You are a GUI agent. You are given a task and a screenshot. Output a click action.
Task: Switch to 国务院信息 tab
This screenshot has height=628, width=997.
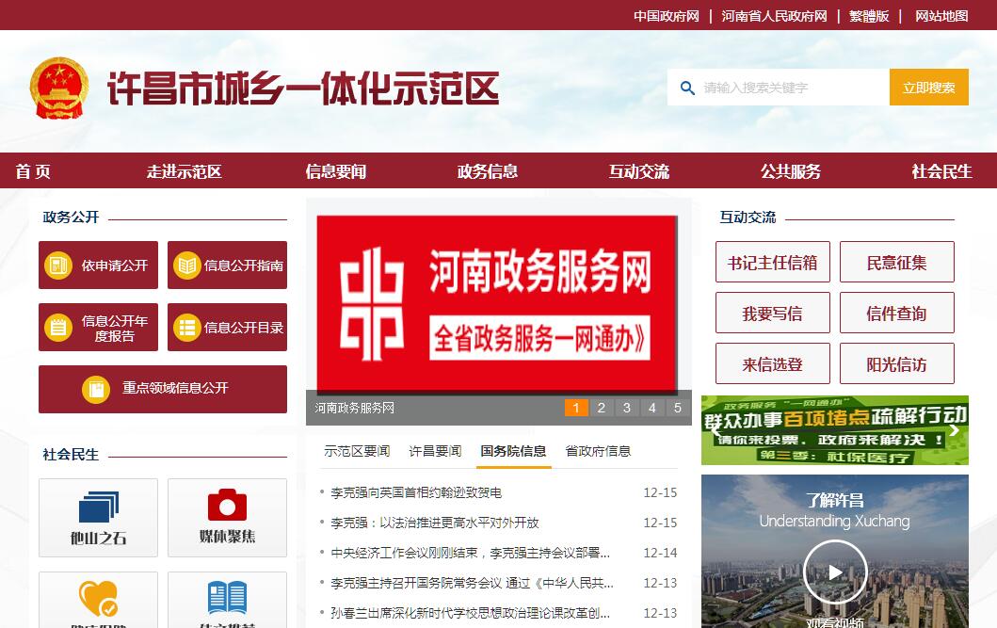pyautogui.click(x=513, y=451)
